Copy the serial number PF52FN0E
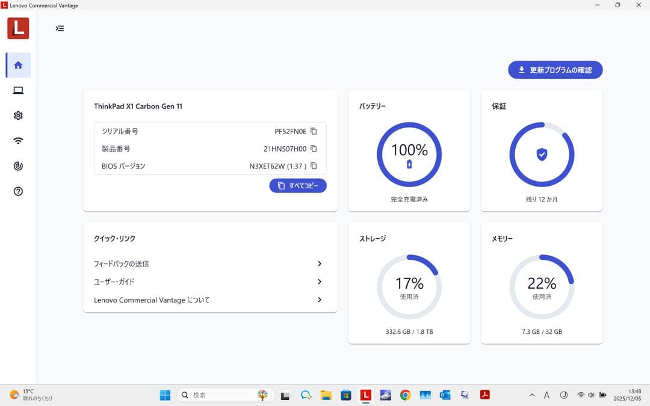Screen dimensions: 650x406 [314, 131]
